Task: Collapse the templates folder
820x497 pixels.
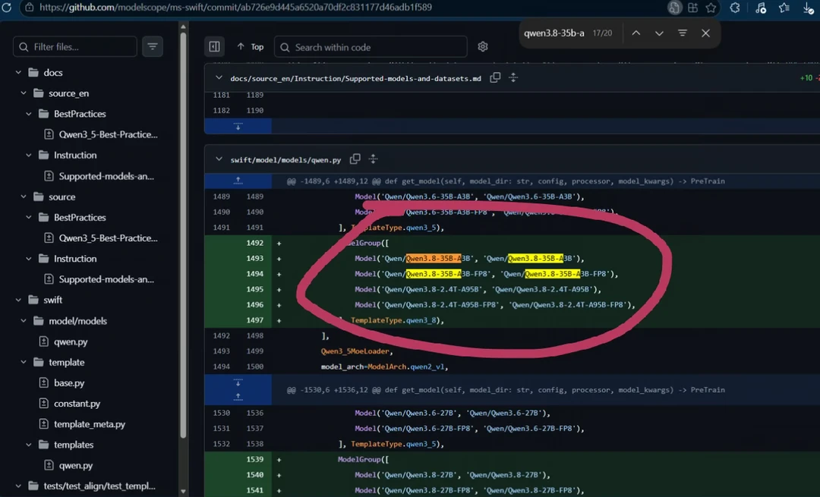Action: 29,444
